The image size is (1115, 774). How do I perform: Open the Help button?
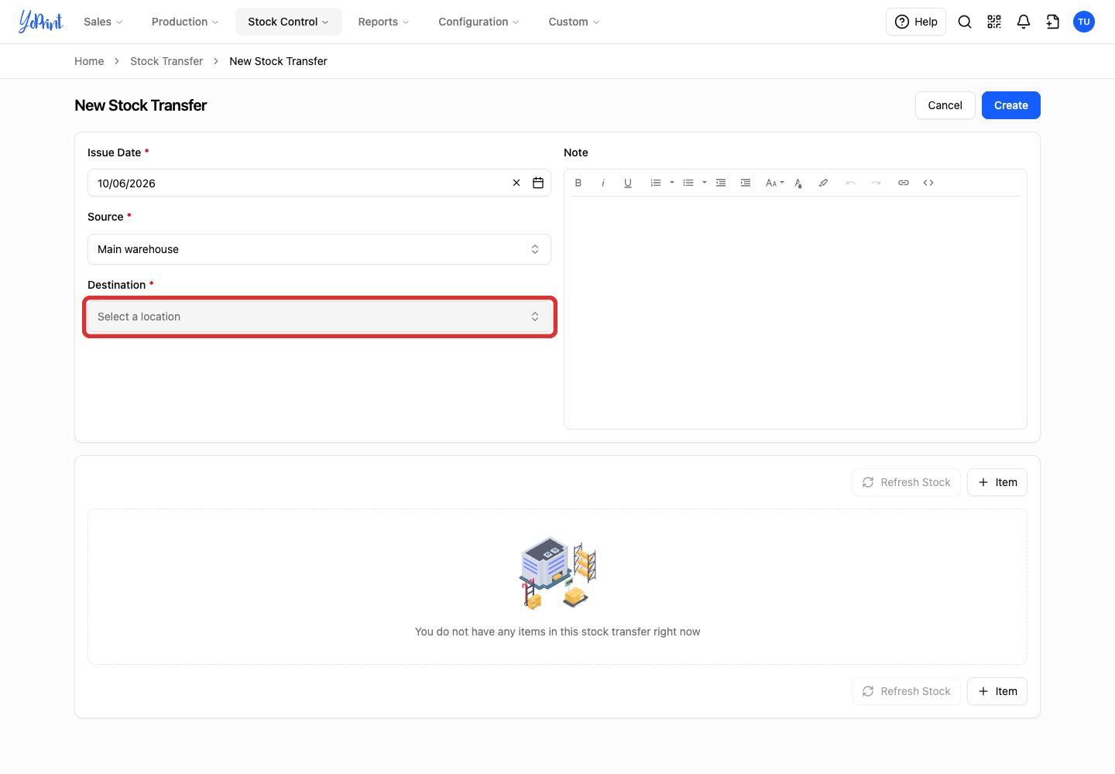click(x=916, y=22)
